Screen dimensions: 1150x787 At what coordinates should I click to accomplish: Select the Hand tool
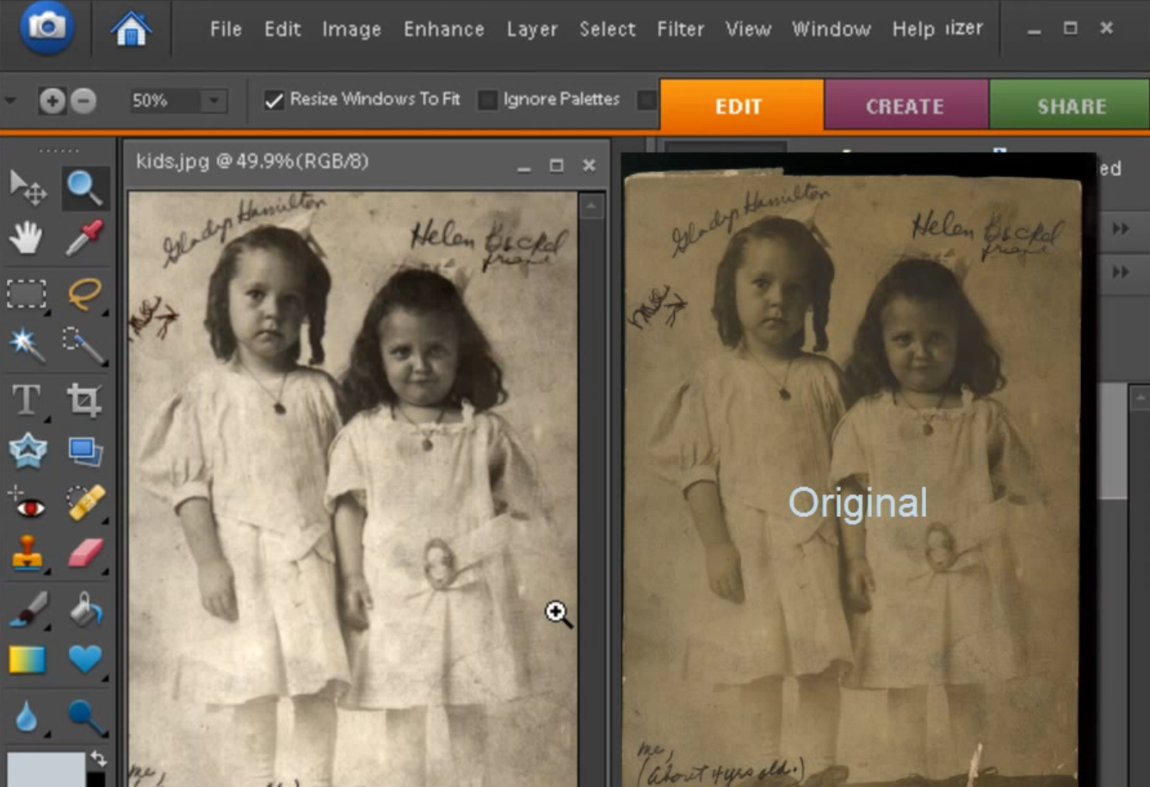coord(26,238)
